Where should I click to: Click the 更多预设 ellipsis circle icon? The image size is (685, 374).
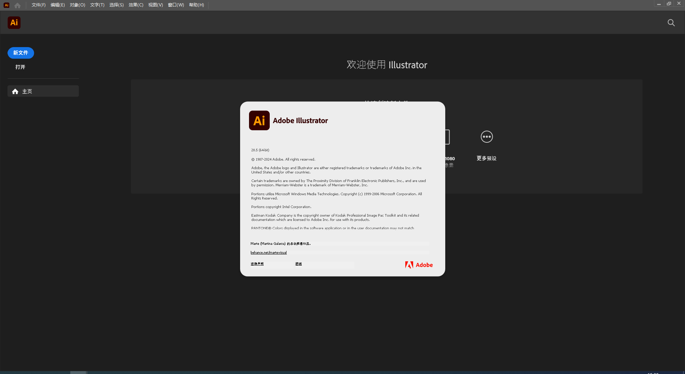pos(487,137)
